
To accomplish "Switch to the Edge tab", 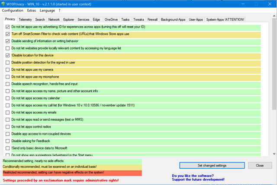I will pyautogui.click(x=96, y=19).
